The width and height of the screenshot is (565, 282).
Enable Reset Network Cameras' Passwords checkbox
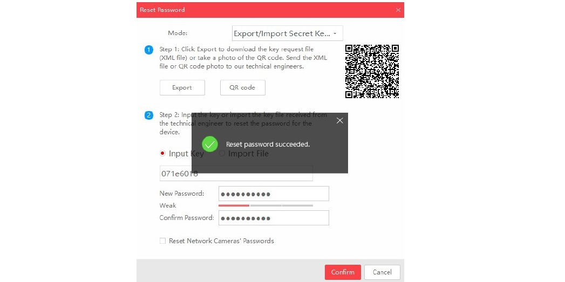coord(162,241)
